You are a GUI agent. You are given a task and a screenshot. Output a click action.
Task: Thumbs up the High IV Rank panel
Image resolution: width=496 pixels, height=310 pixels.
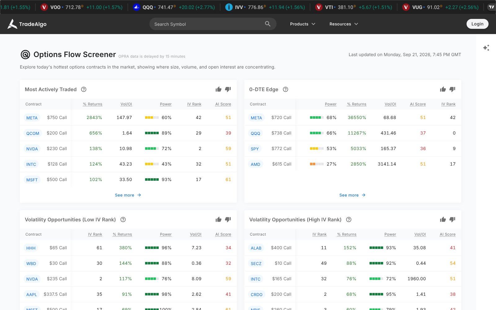click(x=443, y=219)
